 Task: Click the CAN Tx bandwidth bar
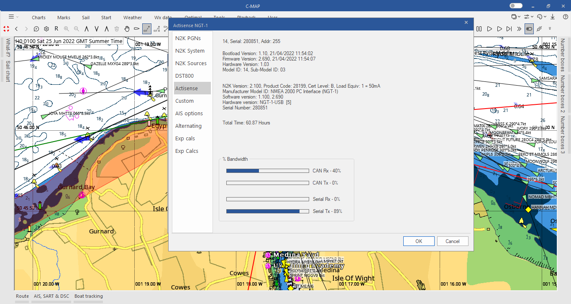click(x=267, y=182)
